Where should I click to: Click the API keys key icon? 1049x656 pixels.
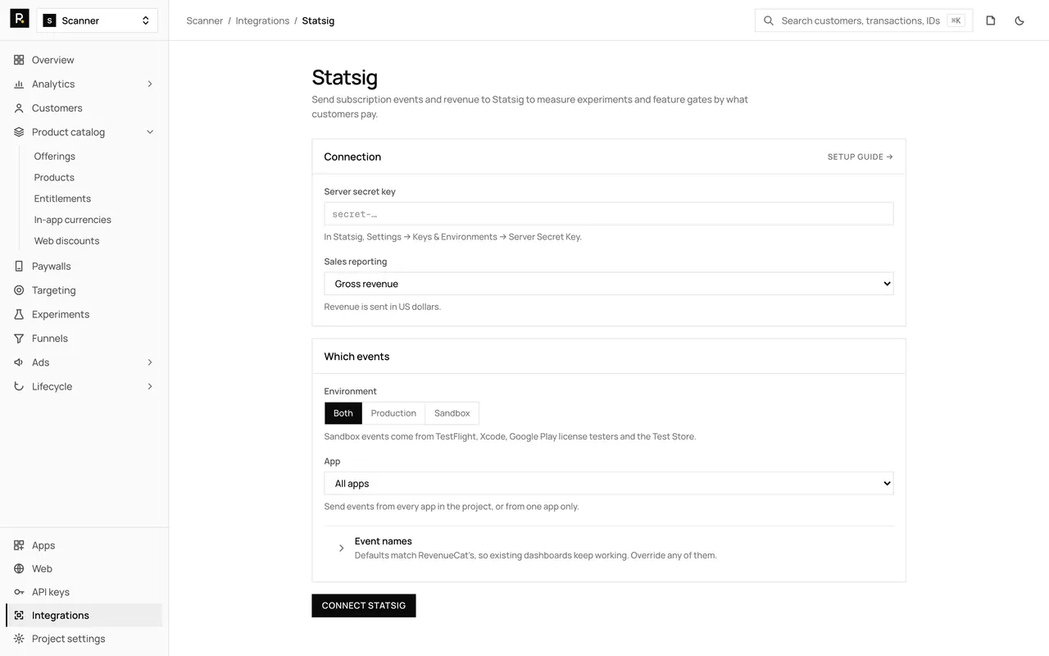point(19,592)
